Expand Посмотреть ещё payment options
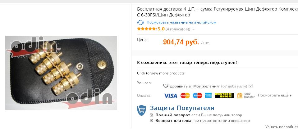Screen dimensions: 298x134 (x=275, y=95)
